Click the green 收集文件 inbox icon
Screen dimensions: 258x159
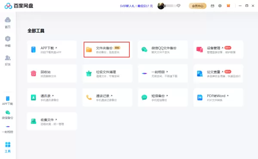(34, 121)
